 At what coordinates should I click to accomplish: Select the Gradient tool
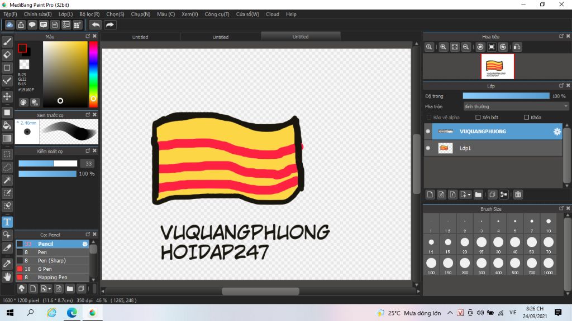coord(7,138)
